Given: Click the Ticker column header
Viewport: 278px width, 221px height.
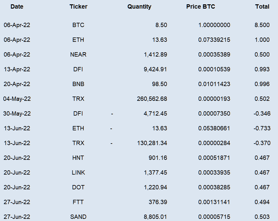Looking at the screenshot, I should pos(79,6).
